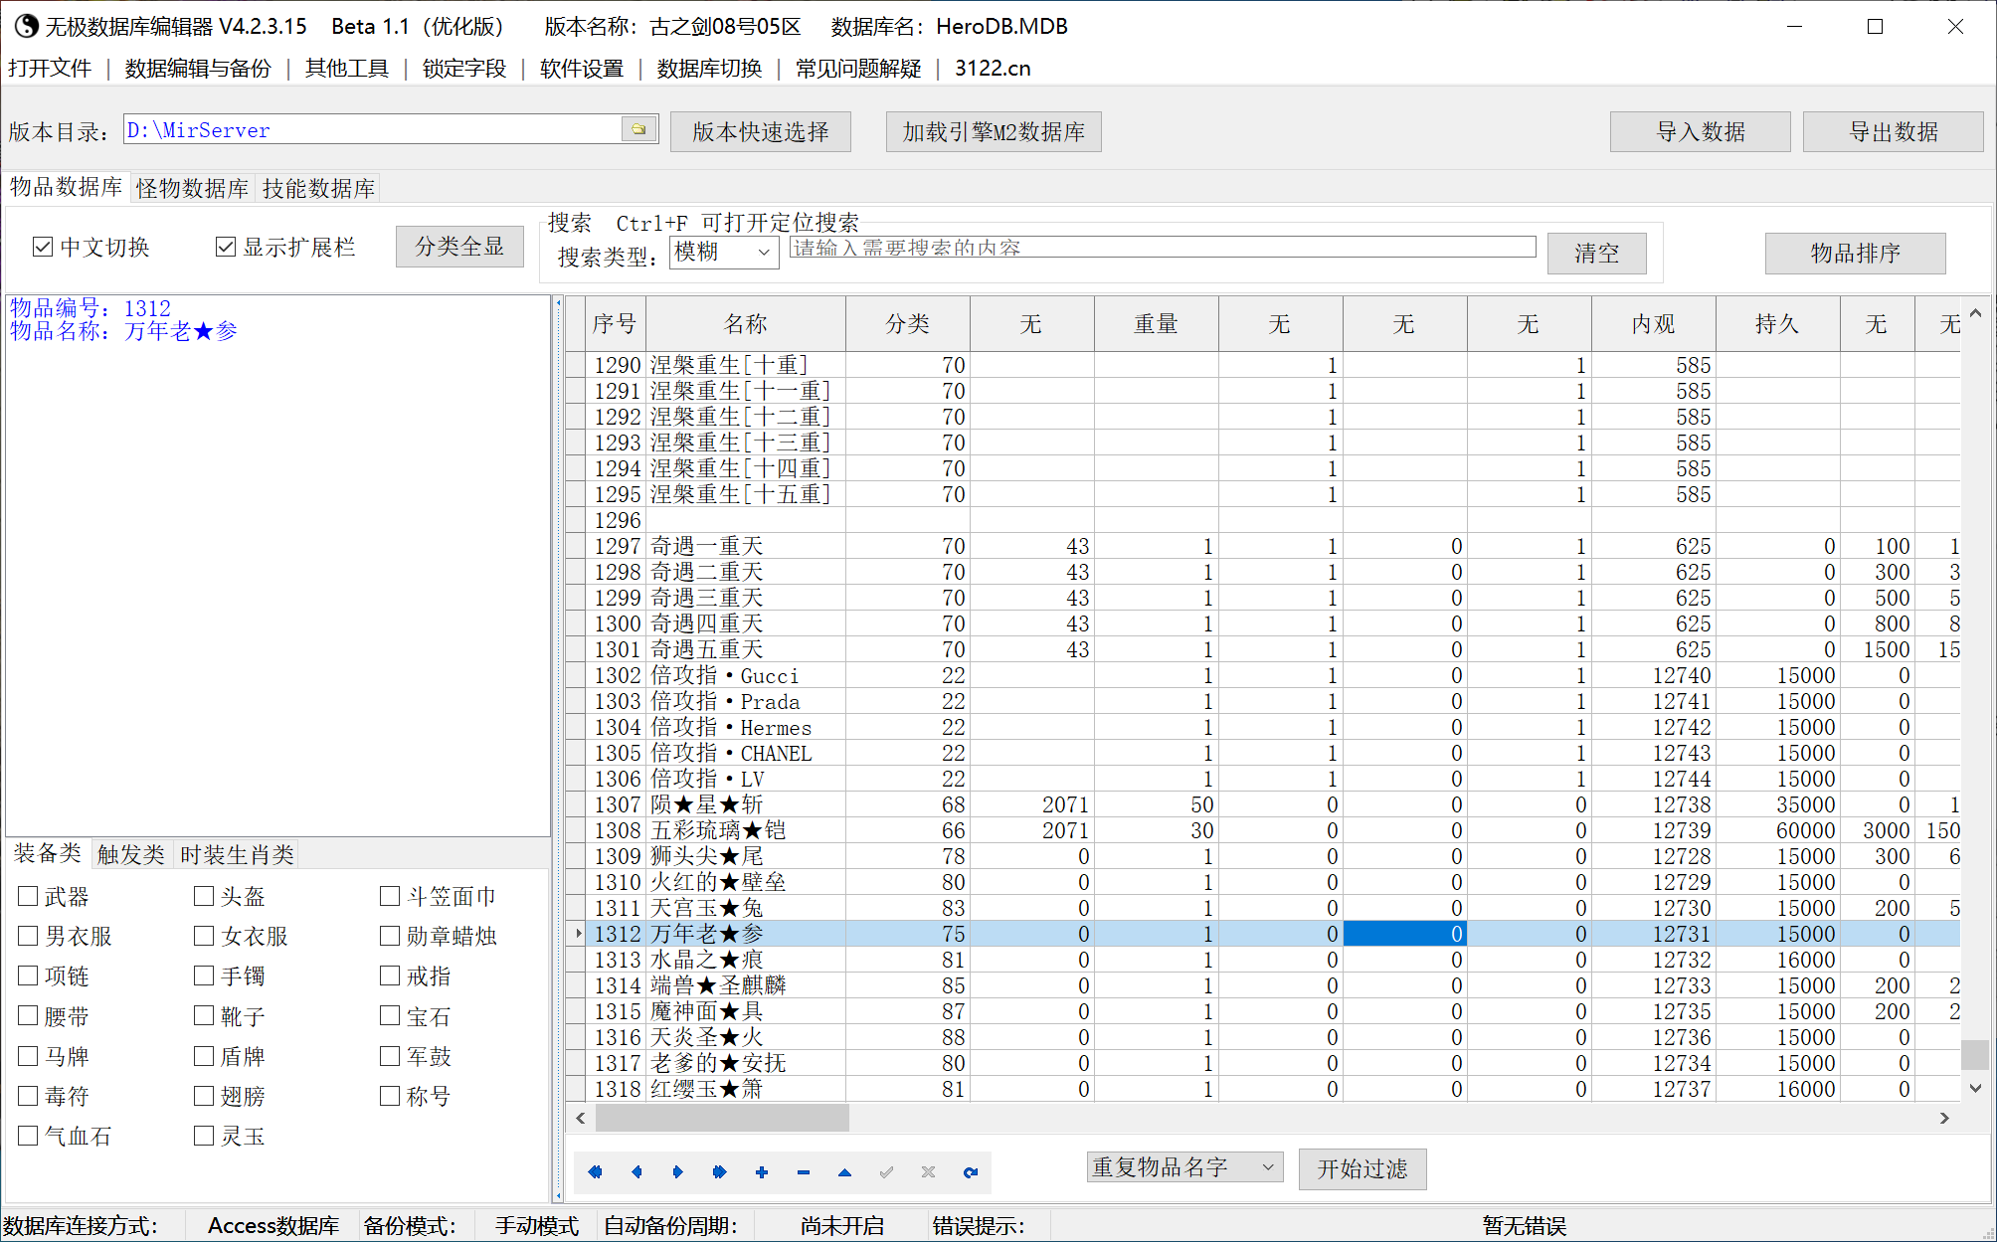The width and height of the screenshot is (1997, 1242).
Task: Select 时装生肖类 tab
Action: pyautogui.click(x=238, y=854)
